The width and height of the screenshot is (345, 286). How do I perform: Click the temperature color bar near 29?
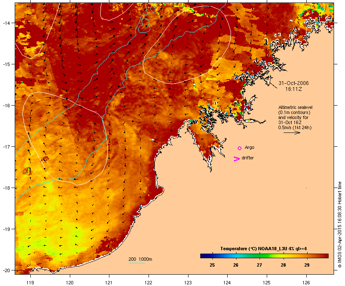tap(307, 256)
